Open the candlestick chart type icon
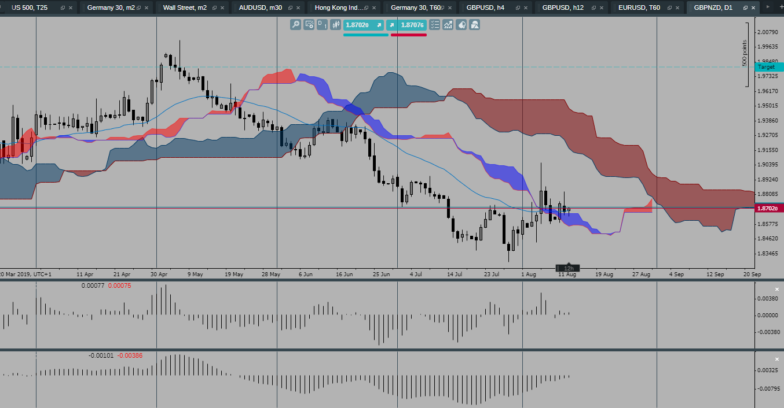The image size is (784, 408). (336, 25)
